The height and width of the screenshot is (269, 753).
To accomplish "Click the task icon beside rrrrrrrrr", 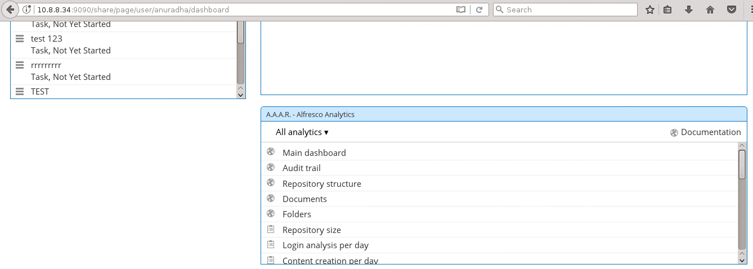I will point(20,65).
